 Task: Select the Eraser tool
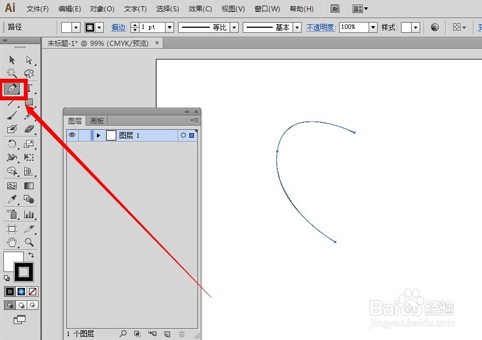(29, 129)
